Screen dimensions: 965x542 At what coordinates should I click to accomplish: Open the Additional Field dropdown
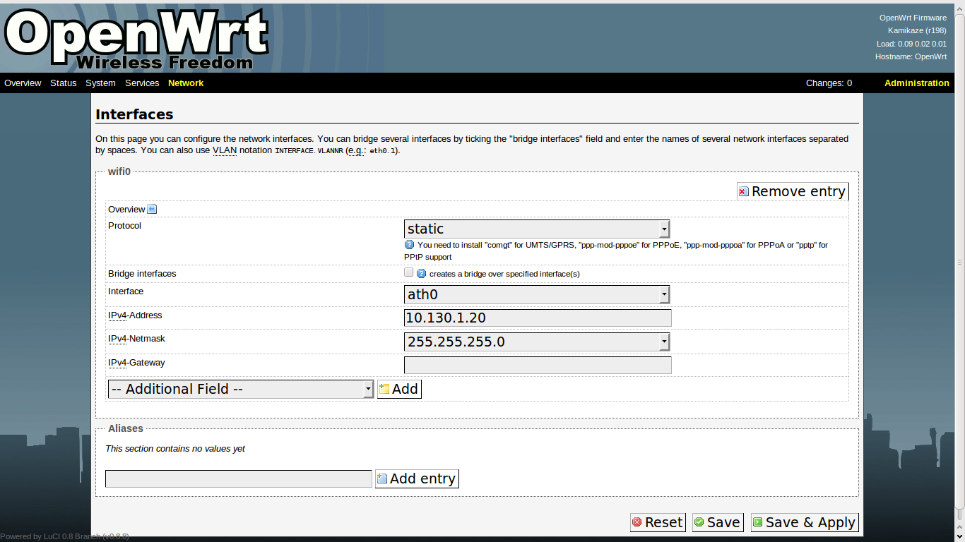point(241,389)
